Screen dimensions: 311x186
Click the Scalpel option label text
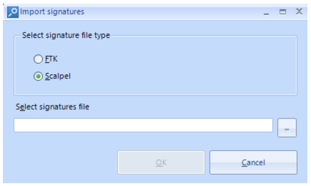click(x=58, y=76)
